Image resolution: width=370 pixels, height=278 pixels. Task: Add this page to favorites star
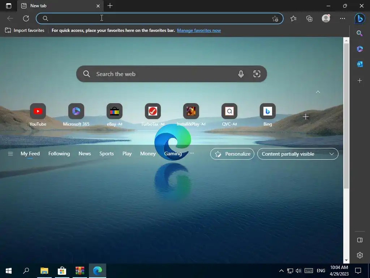pos(275,19)
